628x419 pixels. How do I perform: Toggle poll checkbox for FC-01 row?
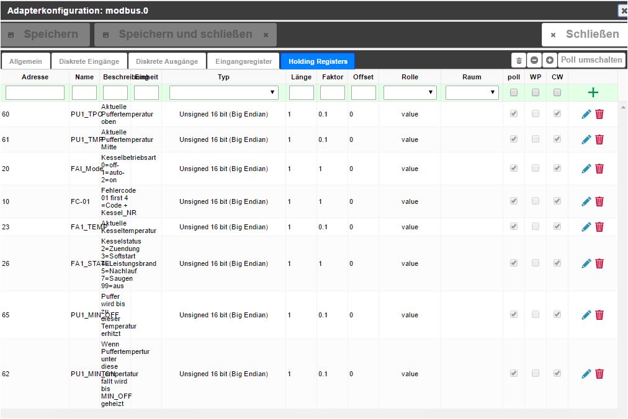click(x=513, y=201)
